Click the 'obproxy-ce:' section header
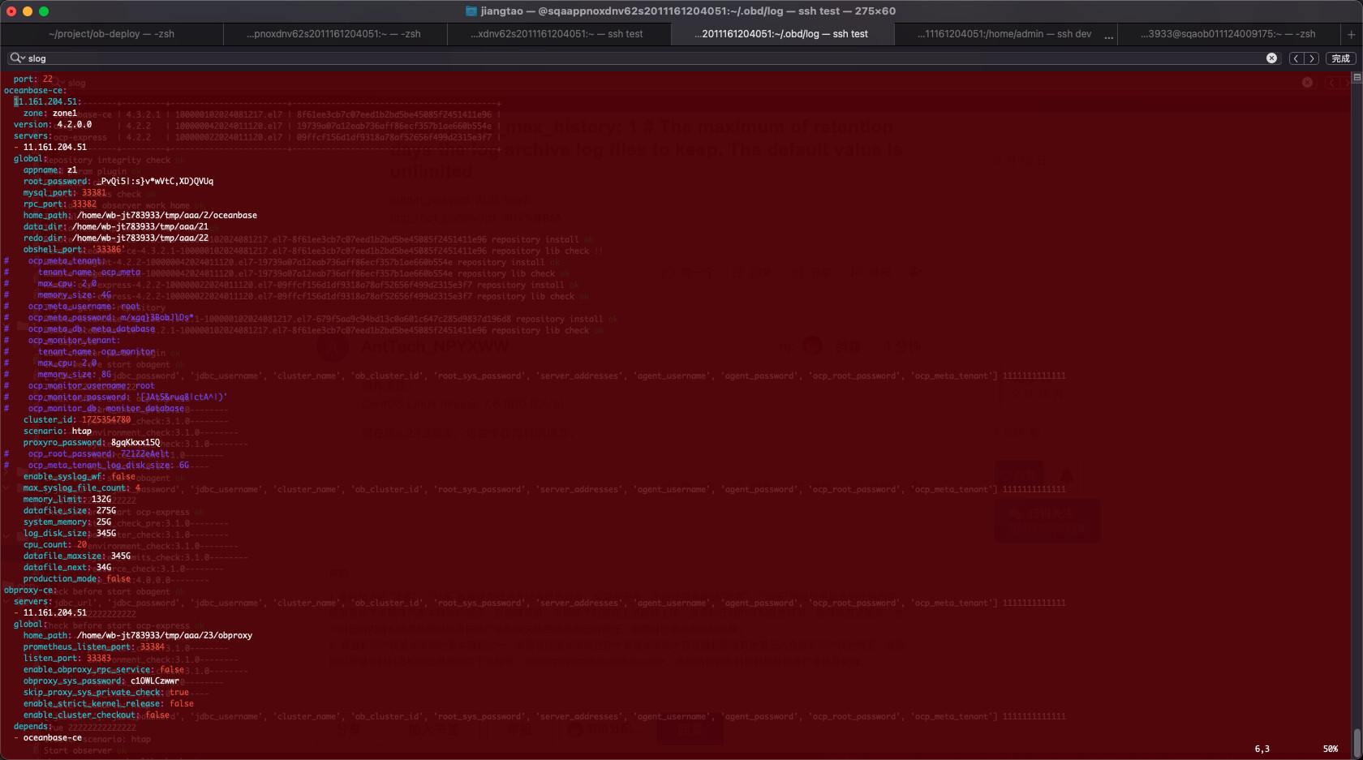The width and height of the screenshot is (1363, 760). tap(31, 590)
